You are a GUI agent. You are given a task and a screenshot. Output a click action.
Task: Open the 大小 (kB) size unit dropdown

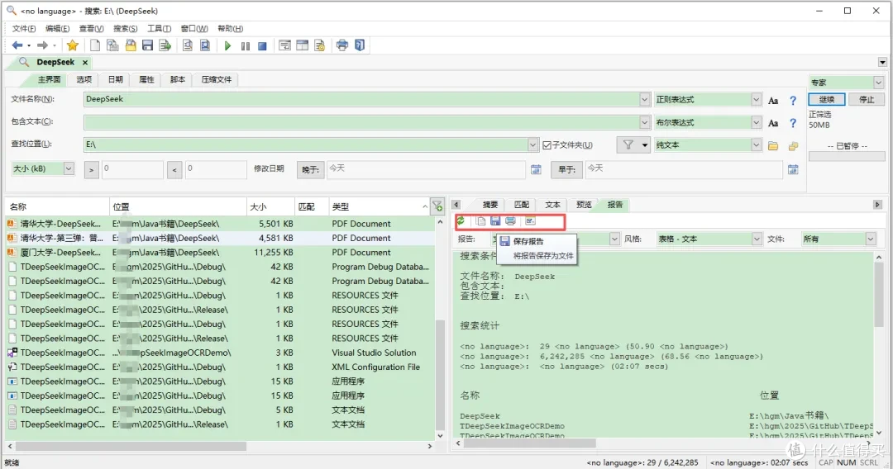click(x=69, y=168)
